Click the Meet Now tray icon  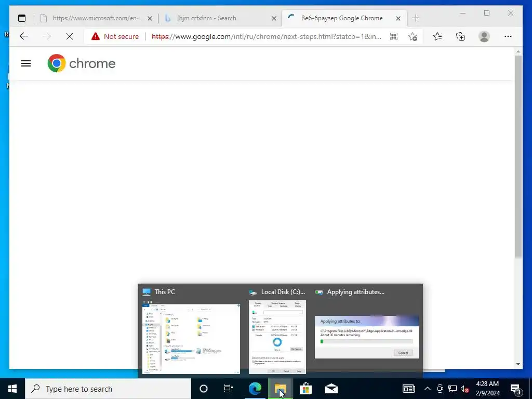(440, 389)
